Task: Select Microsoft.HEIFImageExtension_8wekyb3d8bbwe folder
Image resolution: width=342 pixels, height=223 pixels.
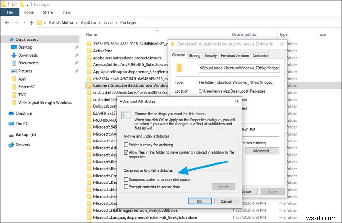Action: tap(135, 210)
